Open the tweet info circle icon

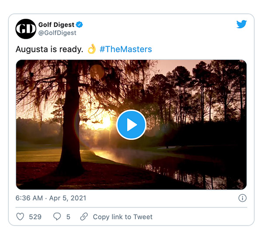tap(242, 198)
